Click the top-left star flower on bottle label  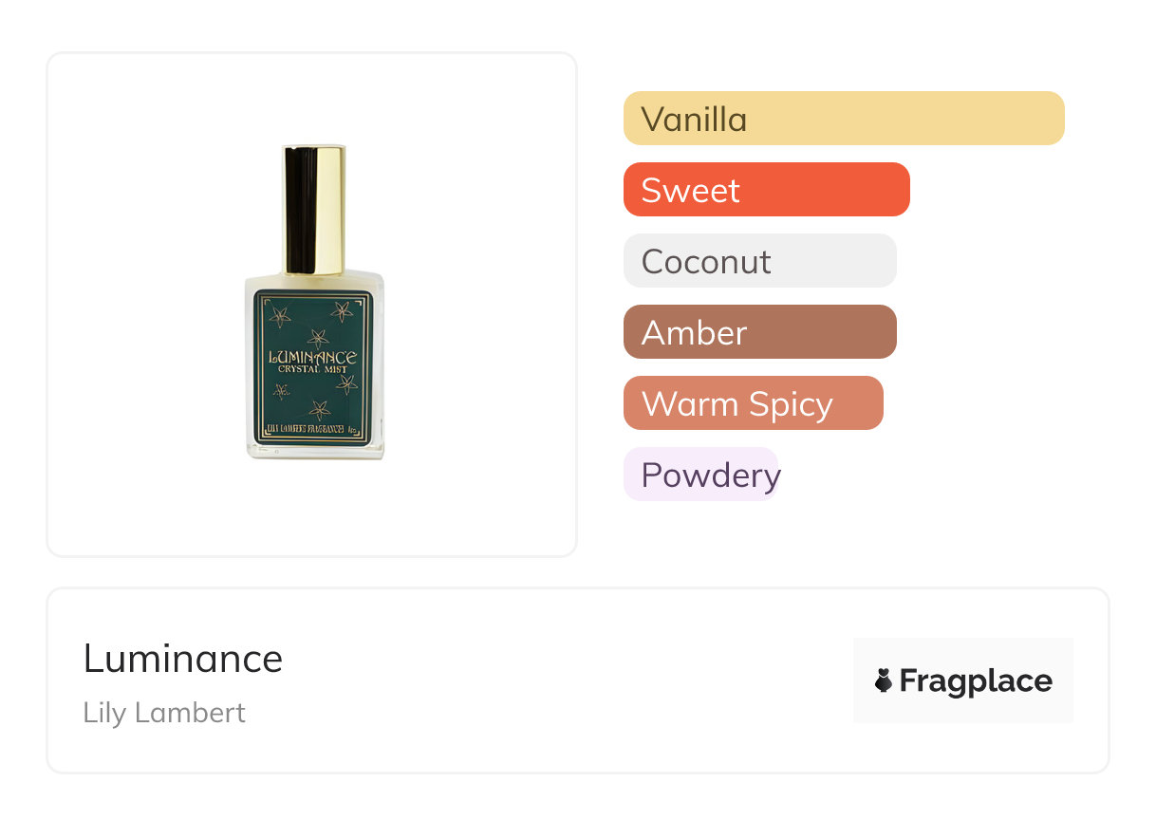(x=280, y=316)
